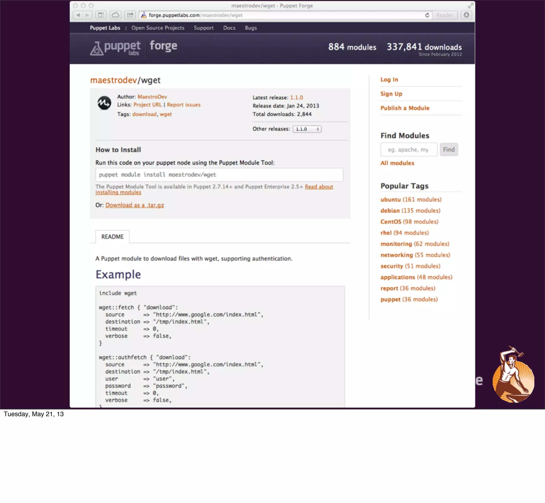Click the browser back arrow button

78,15
